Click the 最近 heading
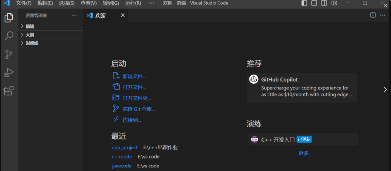Screen dimensions: 391x171 119,136
